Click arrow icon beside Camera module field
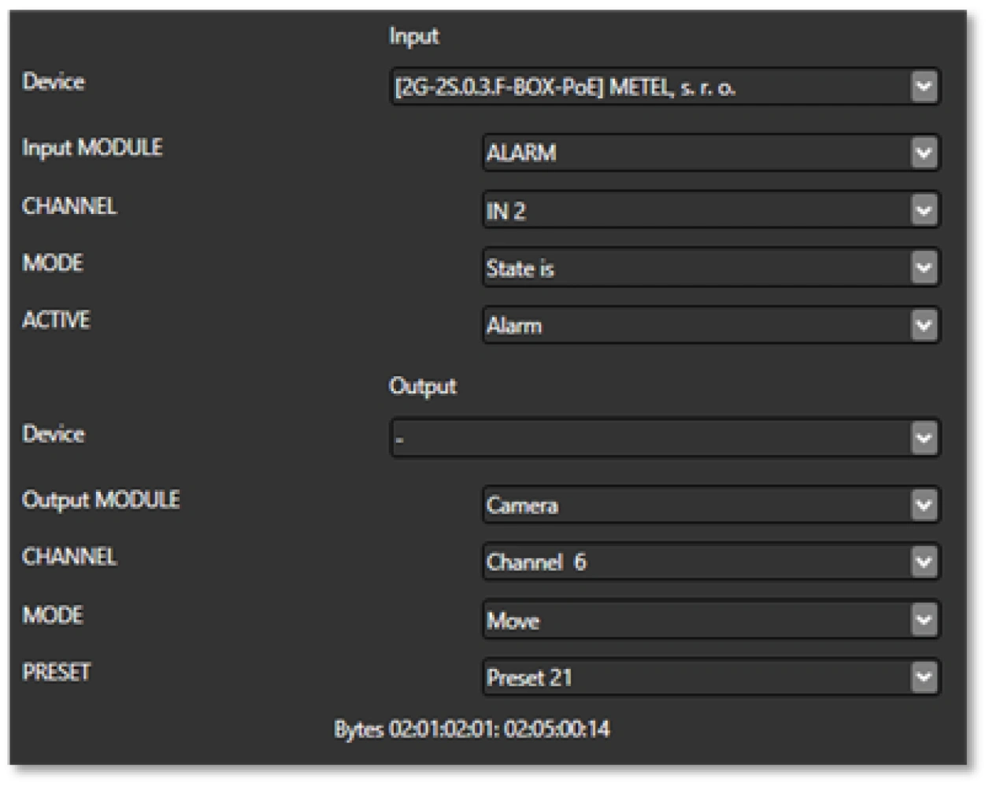Image resolution: width=989 pixels, height=787 pixels. pyautogui.click(x=924, y=504)
